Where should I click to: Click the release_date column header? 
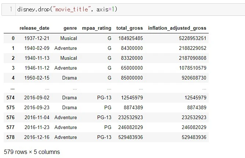point(34,28)
